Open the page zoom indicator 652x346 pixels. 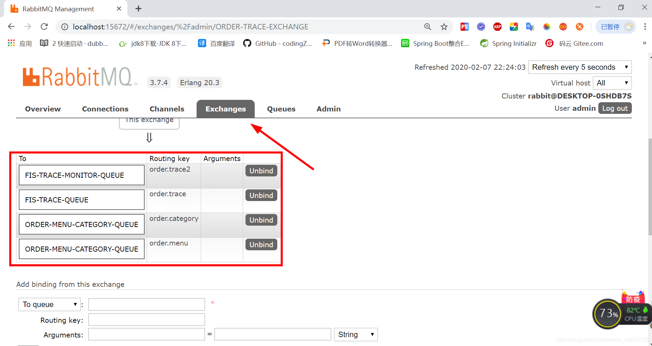427,27
